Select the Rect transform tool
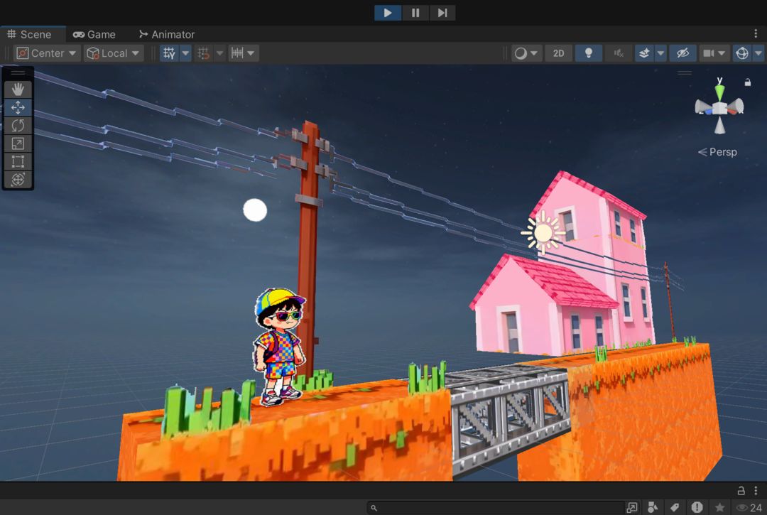The image size is (767, 515). click(x=18, y=161)
